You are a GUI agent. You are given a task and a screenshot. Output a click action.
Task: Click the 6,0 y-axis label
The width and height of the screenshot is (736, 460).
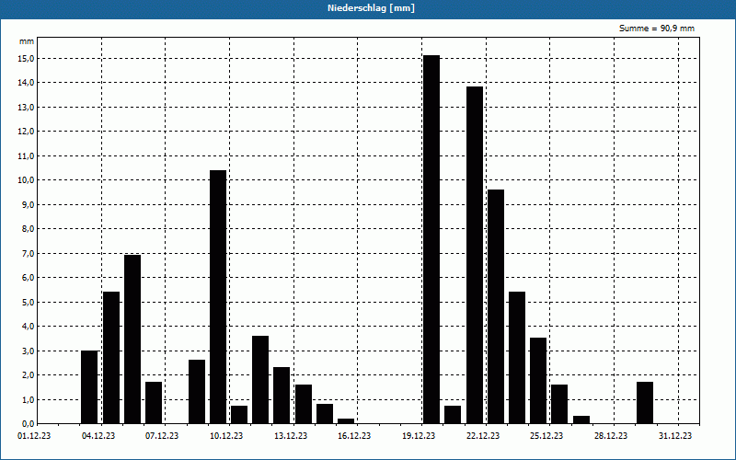click(x=27, y=278)
